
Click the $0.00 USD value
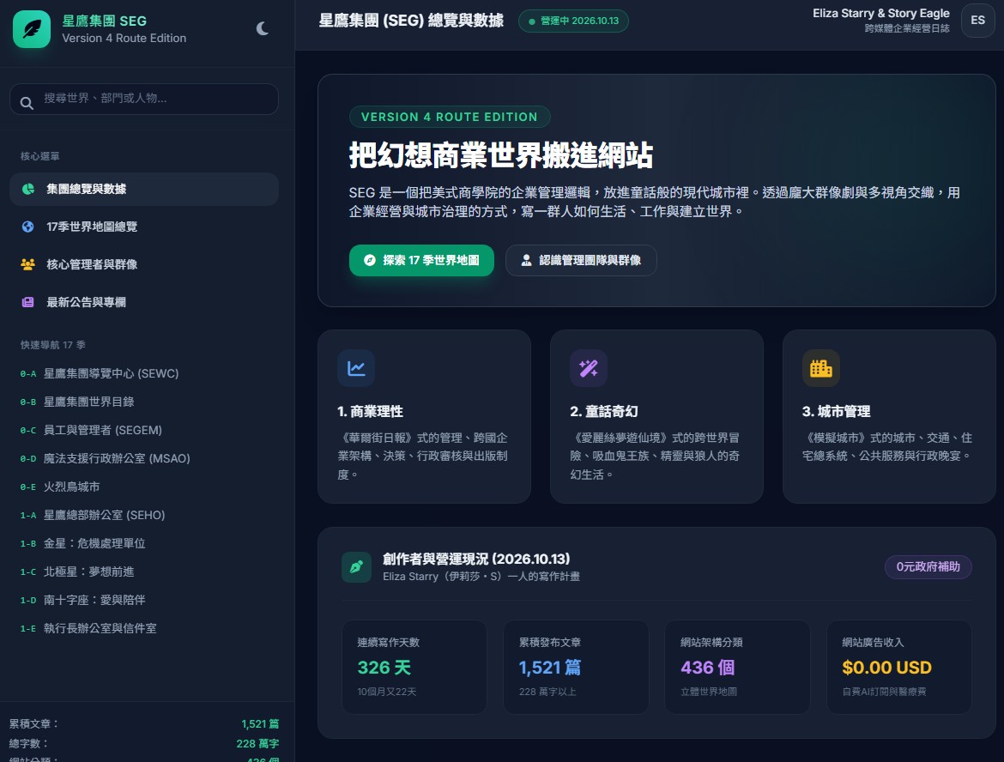886,668
